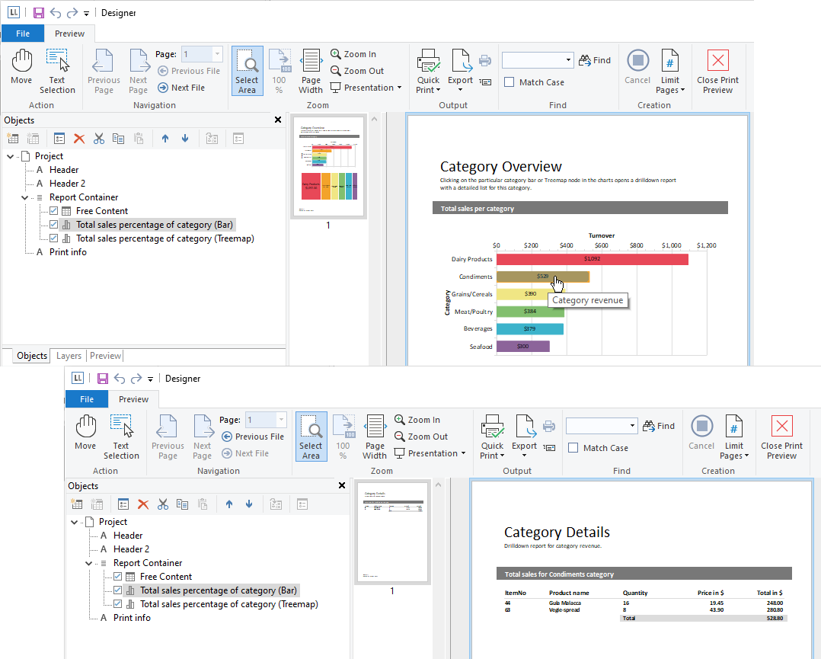
Task: Click Next File arrow in top window
Action: tap(181, 88)
